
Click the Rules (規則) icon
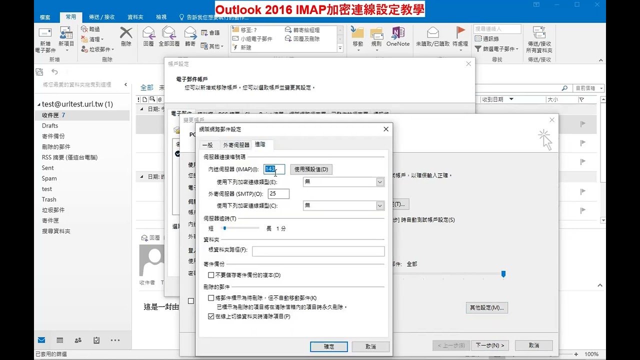(x=376, y=33)
